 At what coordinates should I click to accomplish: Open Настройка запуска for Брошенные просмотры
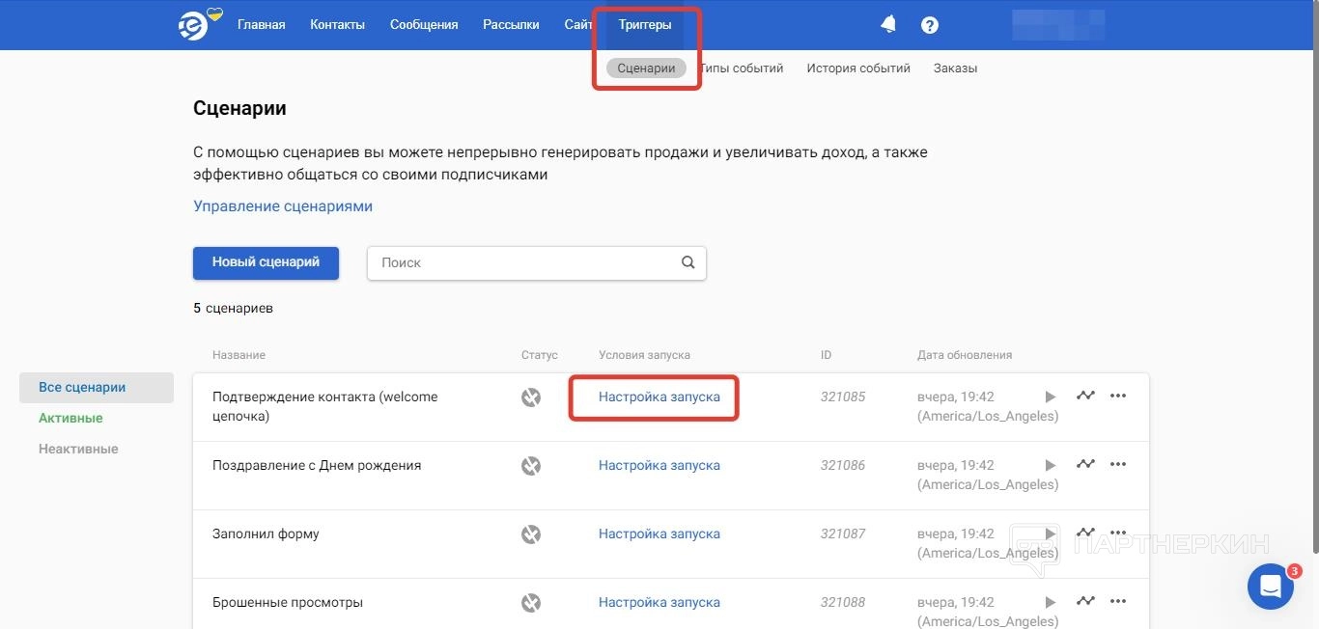[659, 602]
